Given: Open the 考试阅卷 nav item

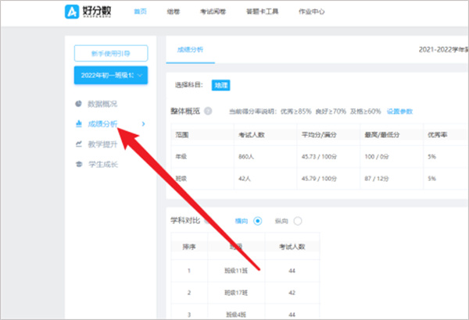Looking at the screenshot, I should click(213, 12).
